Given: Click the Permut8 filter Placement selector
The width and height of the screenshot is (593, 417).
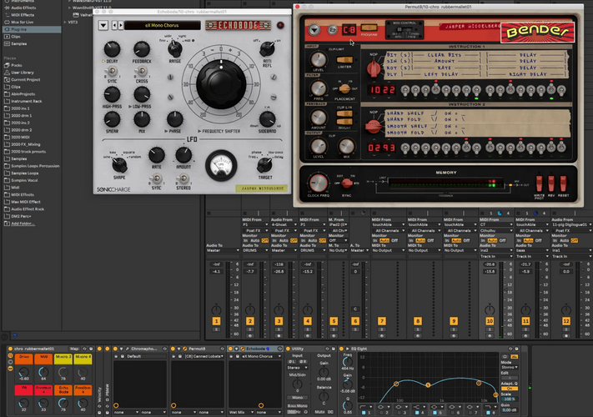Looking at the screenshot, I should tap(344, 89).
